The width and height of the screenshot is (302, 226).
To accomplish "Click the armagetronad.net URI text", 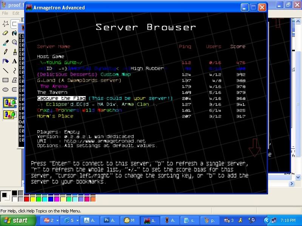I will tap(105, 141).
